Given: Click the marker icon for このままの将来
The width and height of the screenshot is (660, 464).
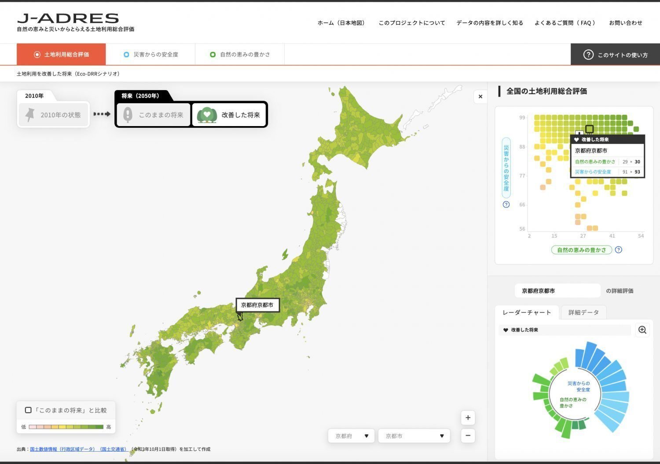Looking at the screenshot, I should coord(128,114).
